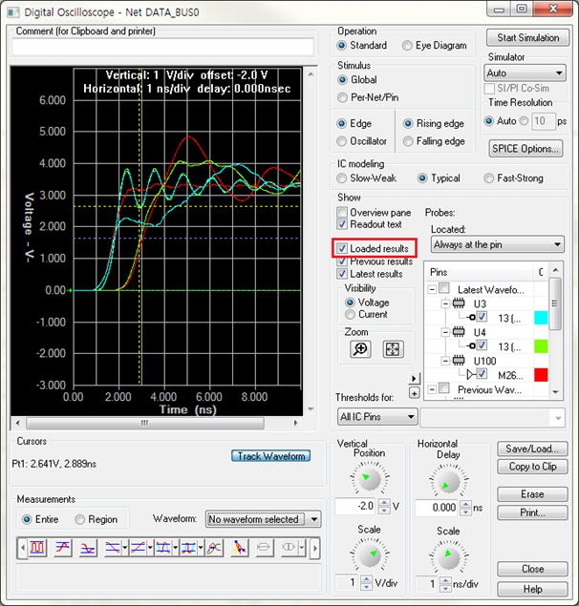The image size is (579, 606).
Task: Open the All IC Pins thresholds dropdown
Action: (x=377, y=417)
